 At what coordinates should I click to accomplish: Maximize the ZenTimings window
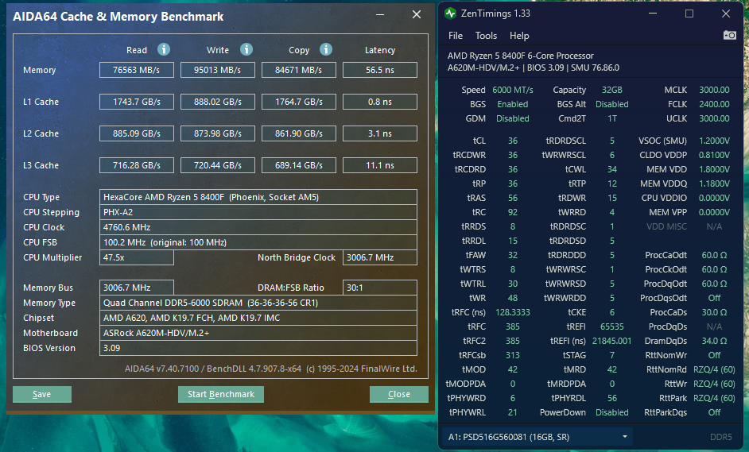coord(689,14)
